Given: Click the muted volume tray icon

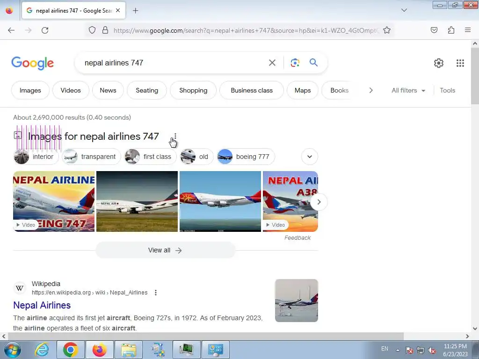Looking at the screenshot, I should point(432,351).
